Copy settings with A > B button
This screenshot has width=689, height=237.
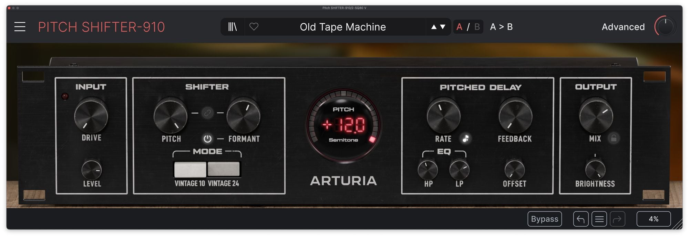[501, 27]
